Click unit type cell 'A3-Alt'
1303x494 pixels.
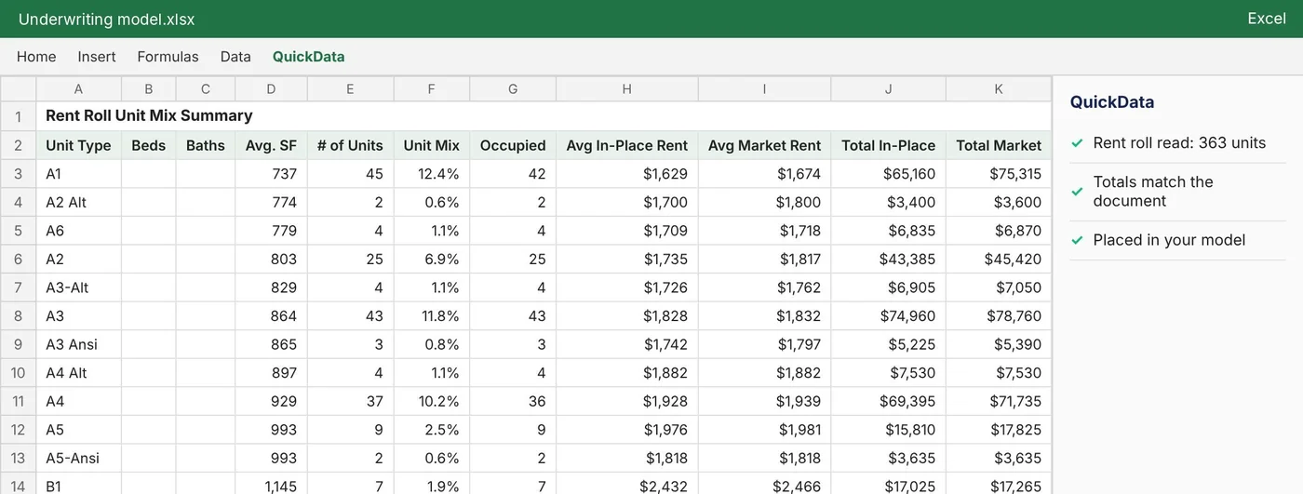point(78,287)
